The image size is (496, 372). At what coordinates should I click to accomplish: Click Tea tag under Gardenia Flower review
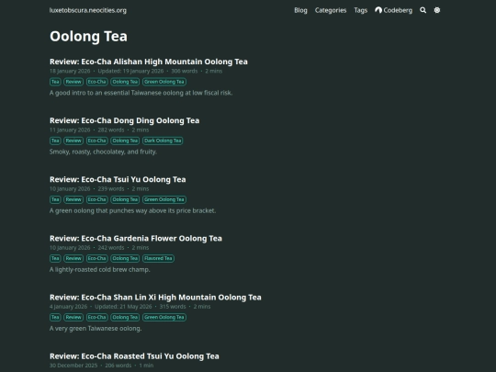[x=55, y=258]
